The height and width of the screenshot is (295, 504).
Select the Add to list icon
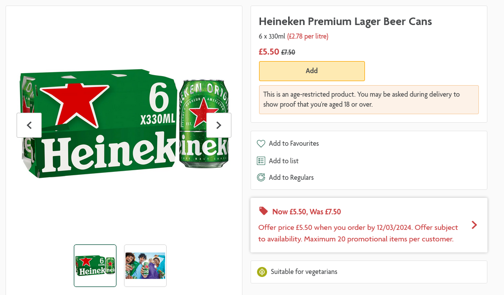261,161
